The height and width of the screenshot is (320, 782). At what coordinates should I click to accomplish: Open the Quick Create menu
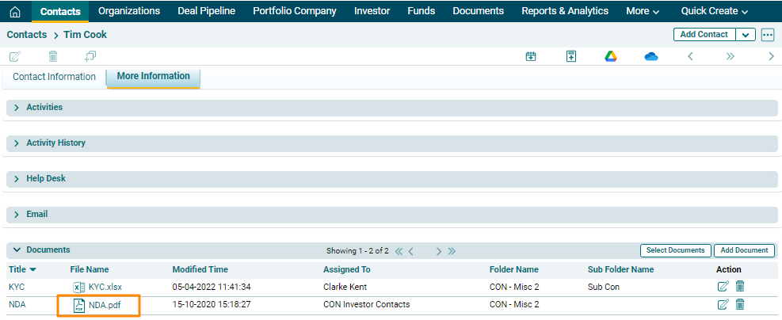tap(714, 11)
